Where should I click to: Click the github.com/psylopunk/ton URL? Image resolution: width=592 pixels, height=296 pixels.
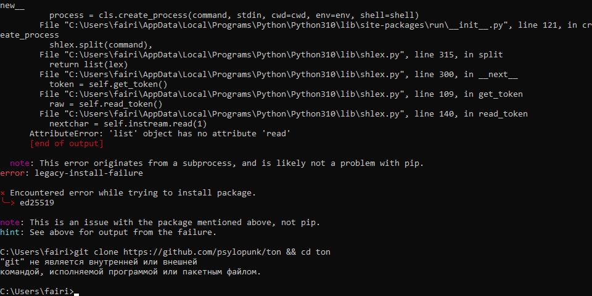coord(203,252)
